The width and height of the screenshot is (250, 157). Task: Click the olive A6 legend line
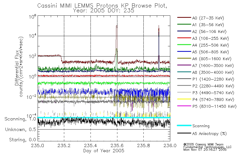184,58
